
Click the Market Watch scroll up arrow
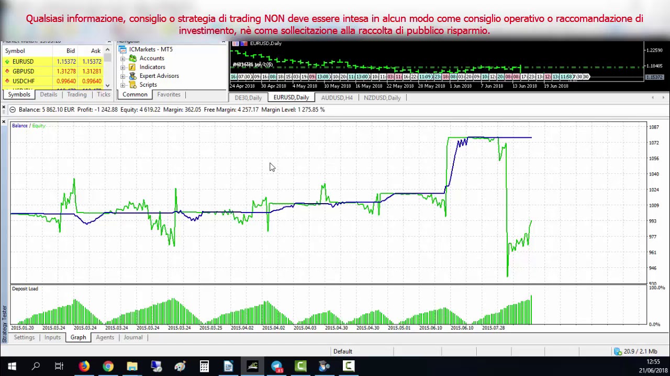click(108, 50)
